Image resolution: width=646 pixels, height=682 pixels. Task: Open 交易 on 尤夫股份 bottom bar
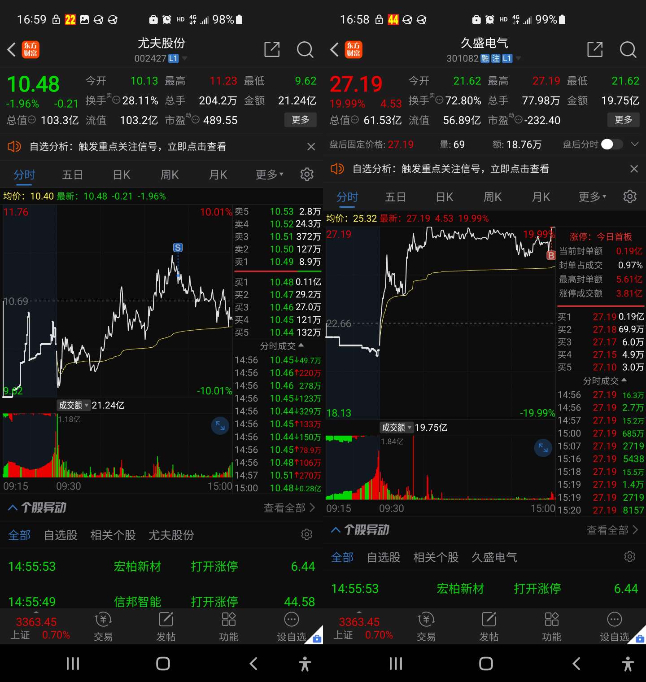tap(103, 627)
